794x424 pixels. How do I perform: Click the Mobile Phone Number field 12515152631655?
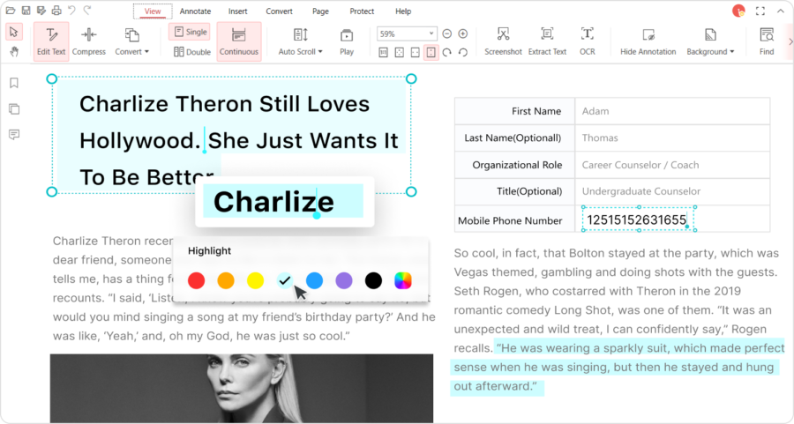(x=637, y=219)
